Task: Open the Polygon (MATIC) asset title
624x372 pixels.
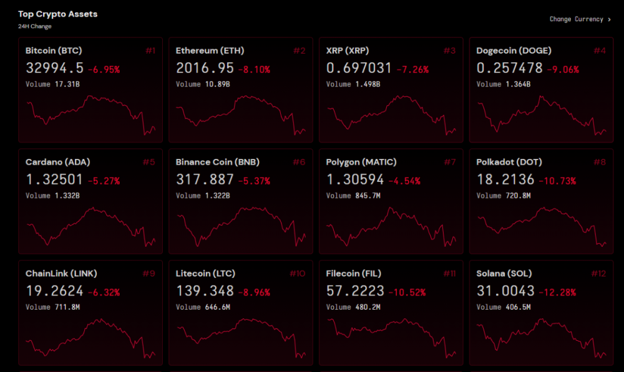Action: coord(361,162)
